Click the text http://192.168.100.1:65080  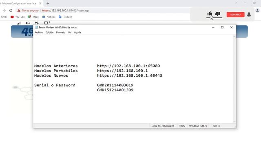[x=128, y=66]
